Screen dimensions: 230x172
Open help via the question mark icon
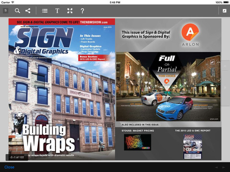(82, 11)
